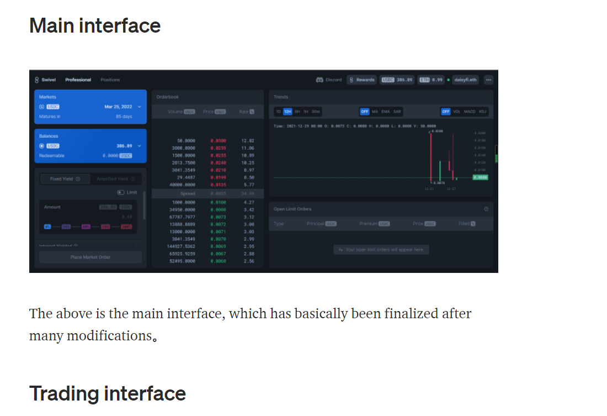607x416 pixels.
Task: Click the volume value 144927.5362
Action: tap(181, 246)
